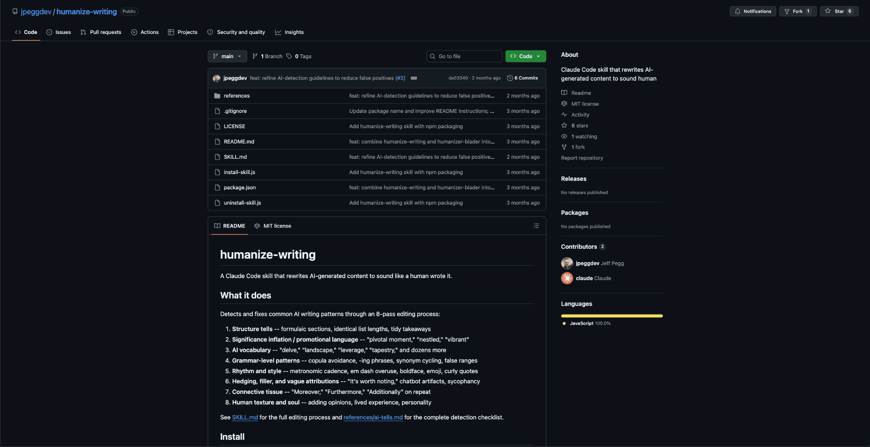Image resolution: width=870 pixels, height=447 pixels.
Task: Switch to the Code tab
Action: [x=26, y=32]
